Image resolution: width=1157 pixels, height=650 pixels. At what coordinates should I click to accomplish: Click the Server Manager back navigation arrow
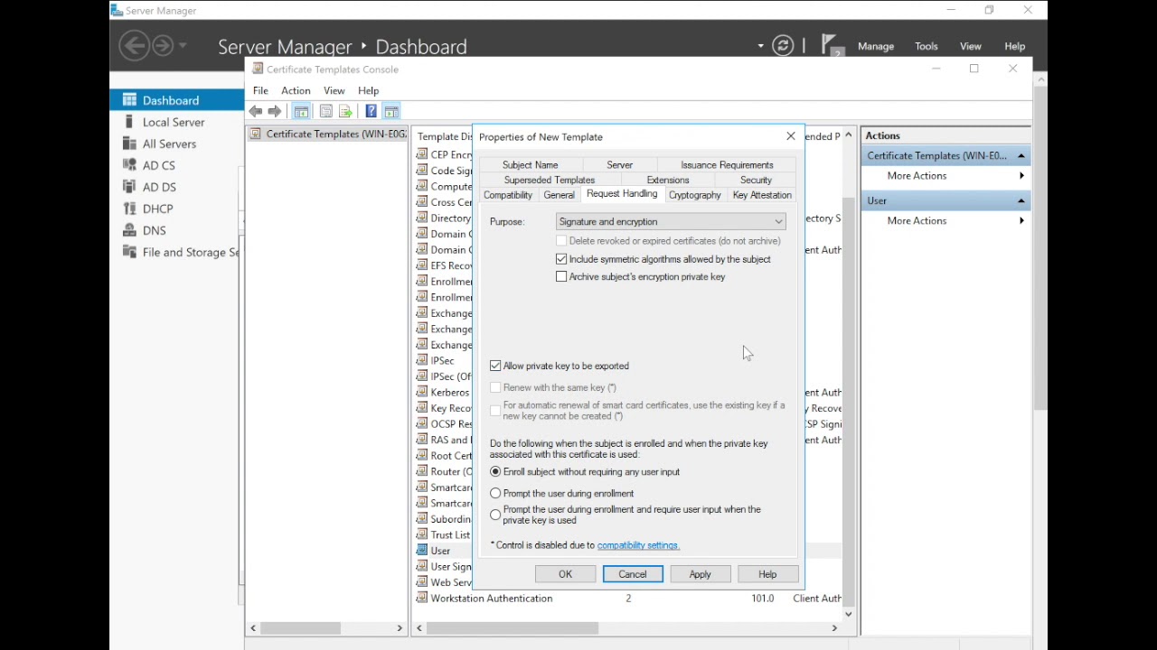[x=134, y=45]
